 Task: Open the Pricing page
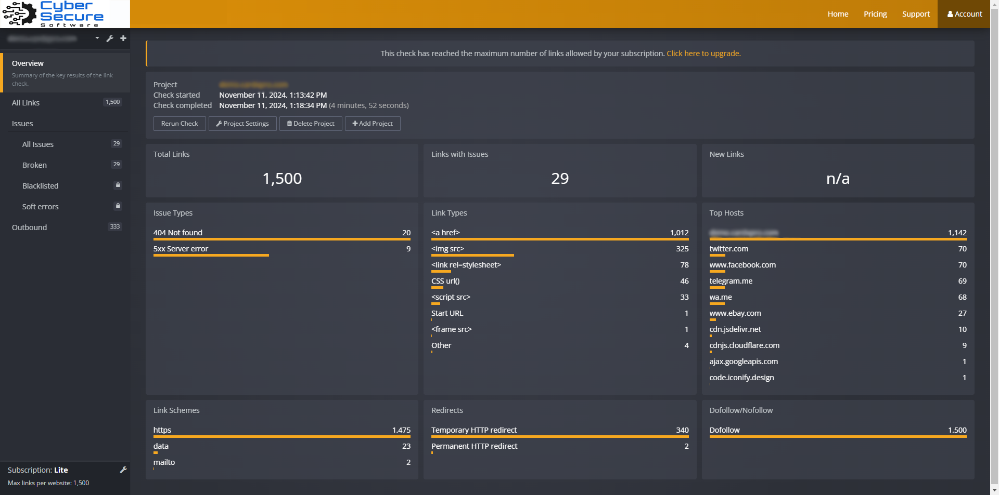tap(875, 14)
